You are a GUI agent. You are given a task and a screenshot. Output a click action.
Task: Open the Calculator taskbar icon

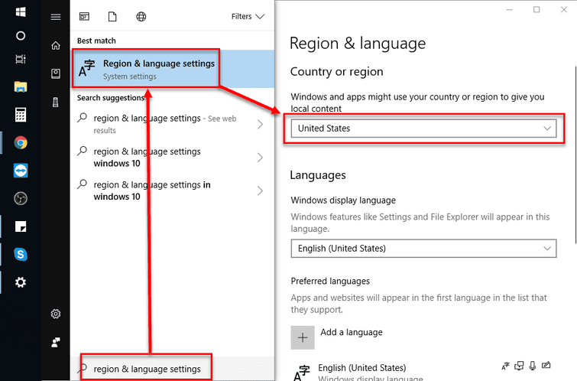pos(21,115)
